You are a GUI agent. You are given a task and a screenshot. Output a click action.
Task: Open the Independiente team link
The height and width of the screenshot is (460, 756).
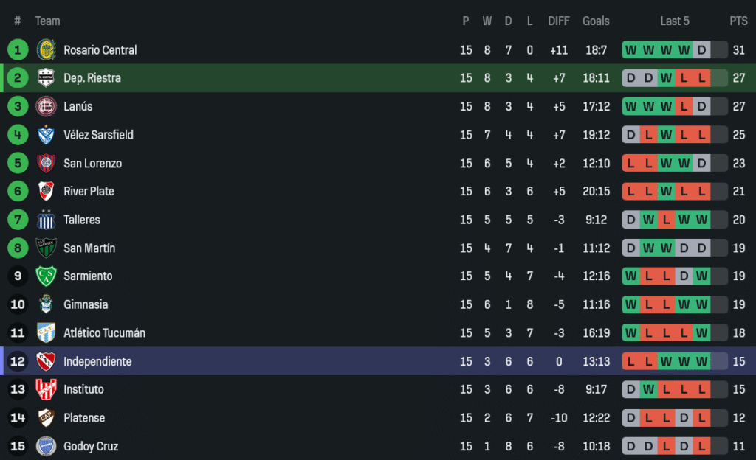click(x=97, y=361)
